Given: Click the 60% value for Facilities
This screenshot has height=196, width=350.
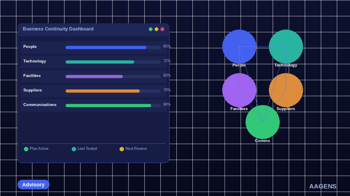Looking at the screenshot, I should tap(167, 75).
